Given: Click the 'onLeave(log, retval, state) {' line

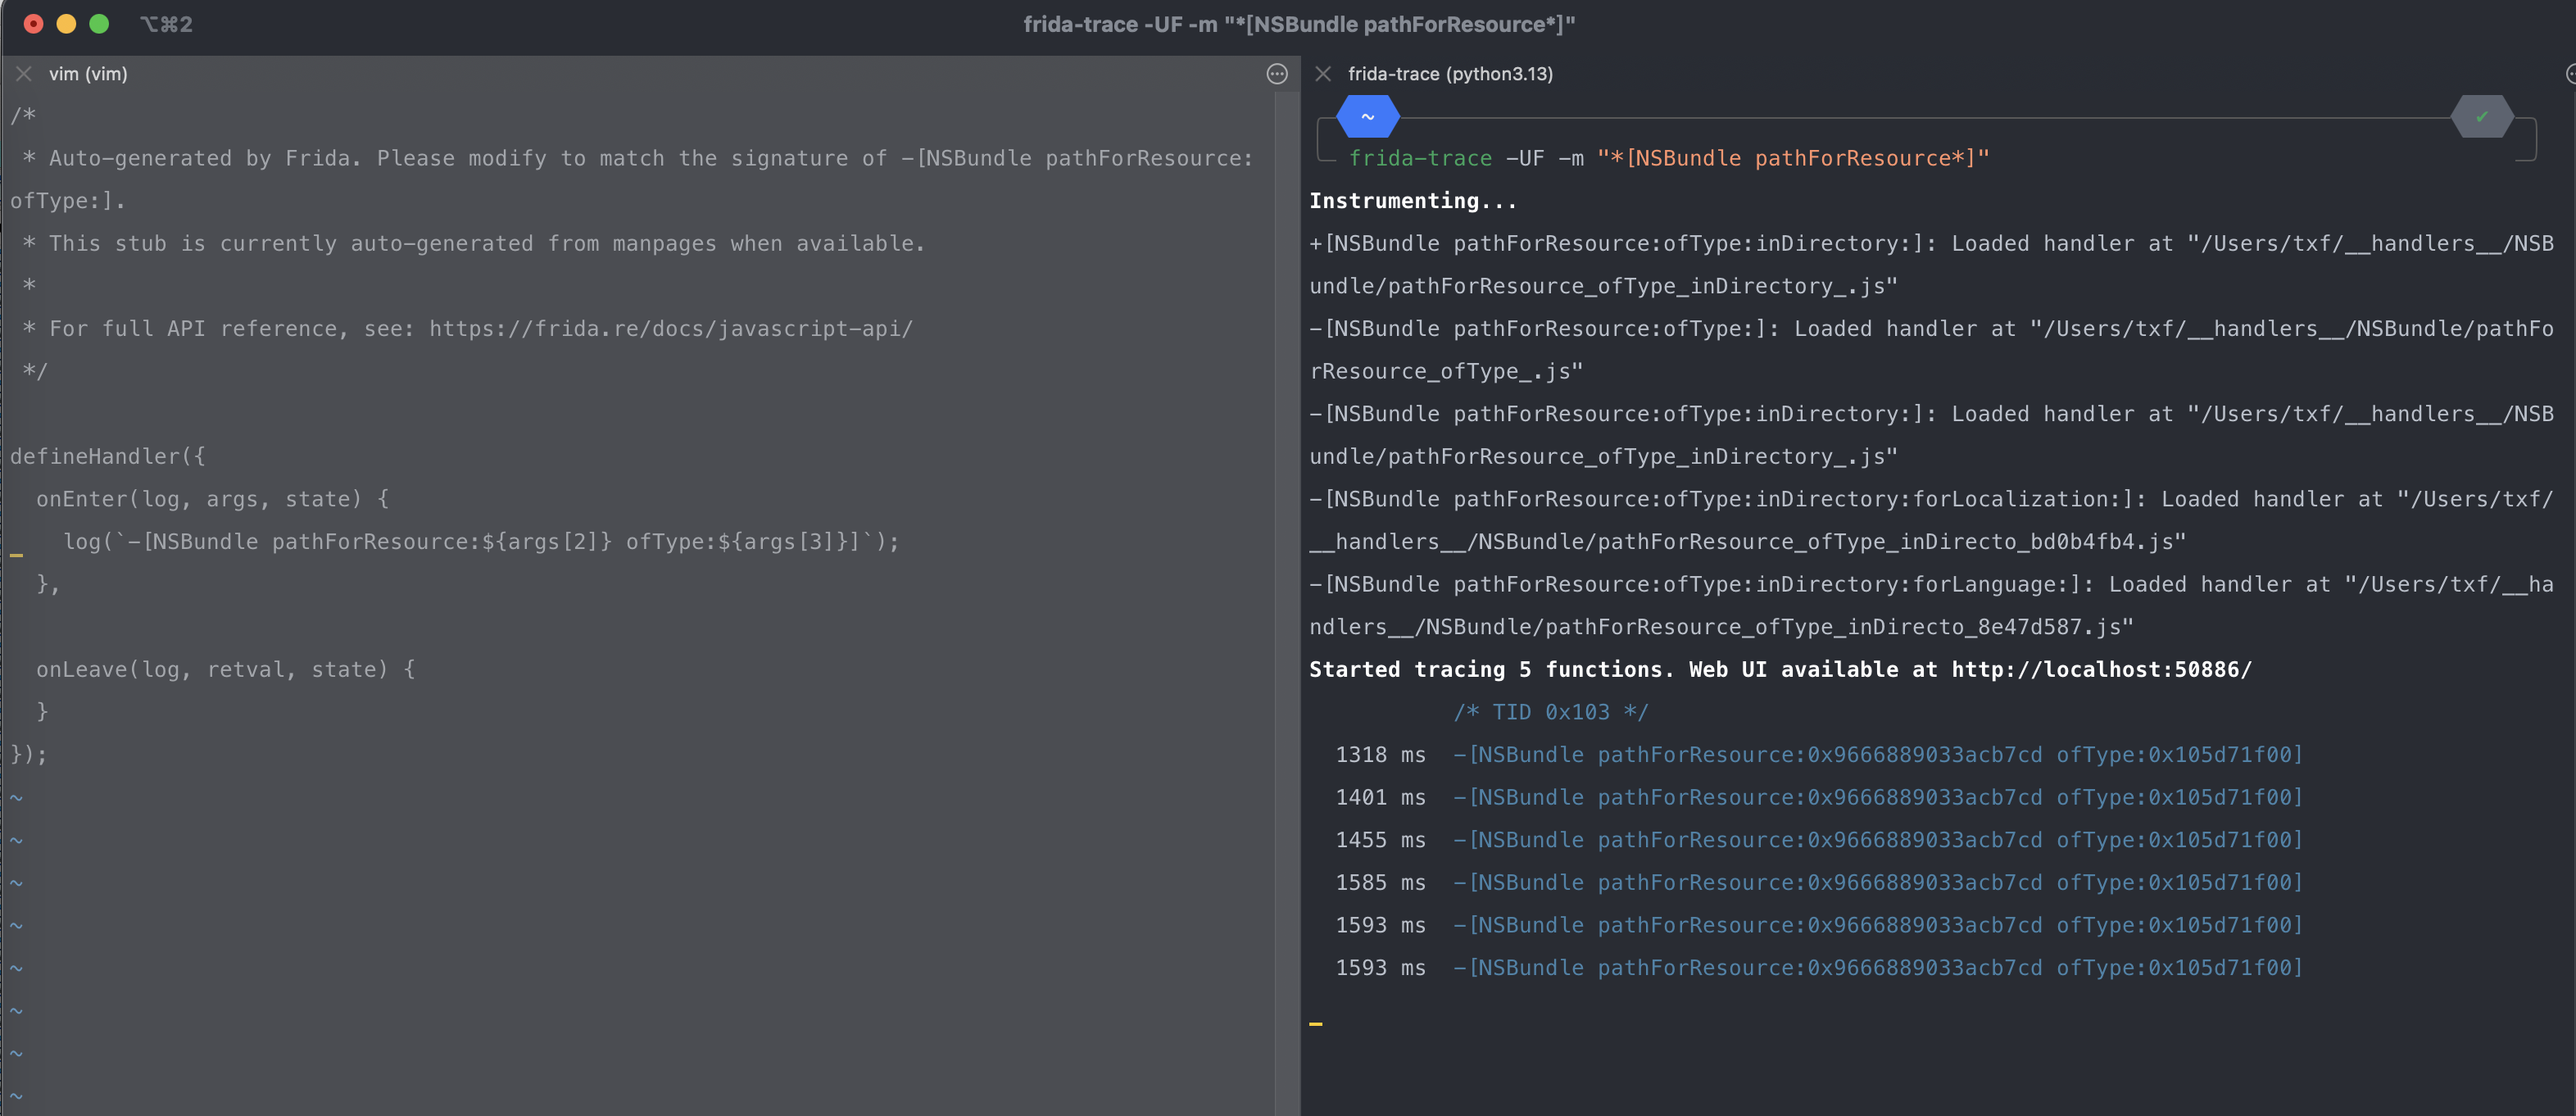Looking at the screenshot, I should [x=226, y=670].
